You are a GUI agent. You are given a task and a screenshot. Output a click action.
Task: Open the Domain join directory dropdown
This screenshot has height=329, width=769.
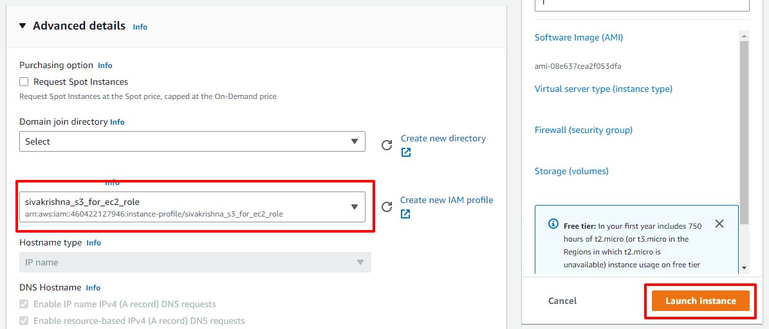(192, 141)
